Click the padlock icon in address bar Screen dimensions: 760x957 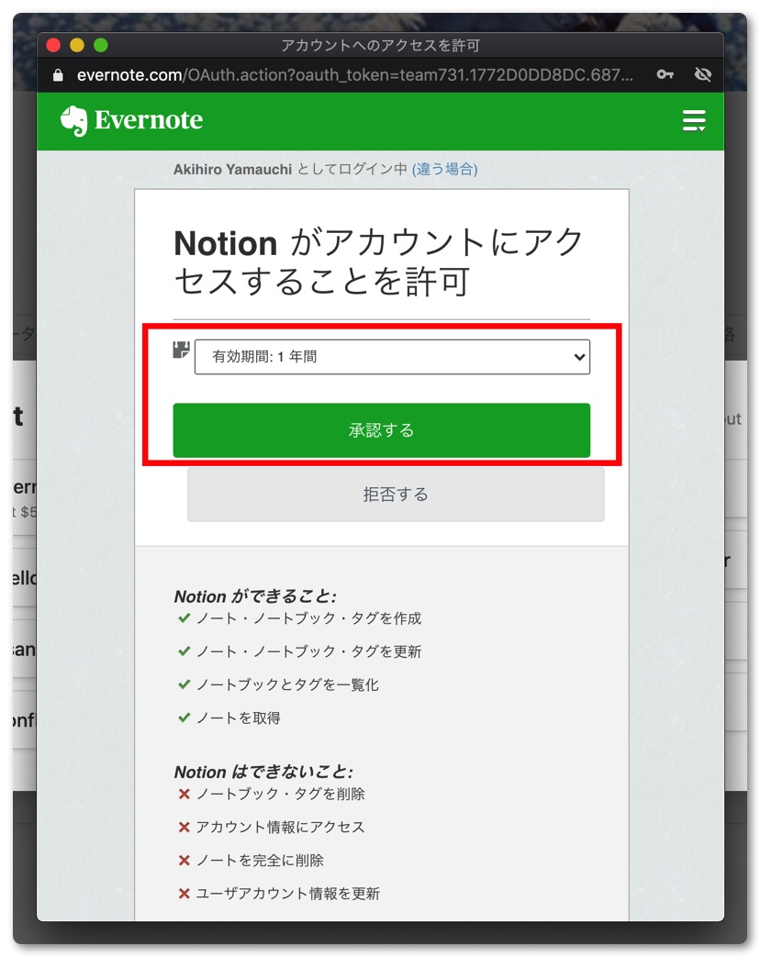pos(59,75)
